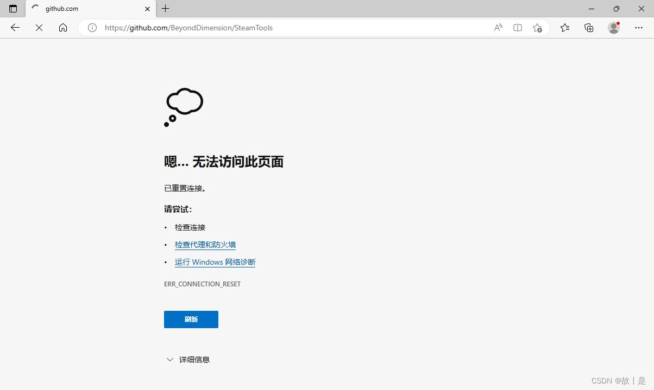The width and height of the screenshot is (654, 390).
Task: Open the favorites list icon
Action: click(565, 28)
